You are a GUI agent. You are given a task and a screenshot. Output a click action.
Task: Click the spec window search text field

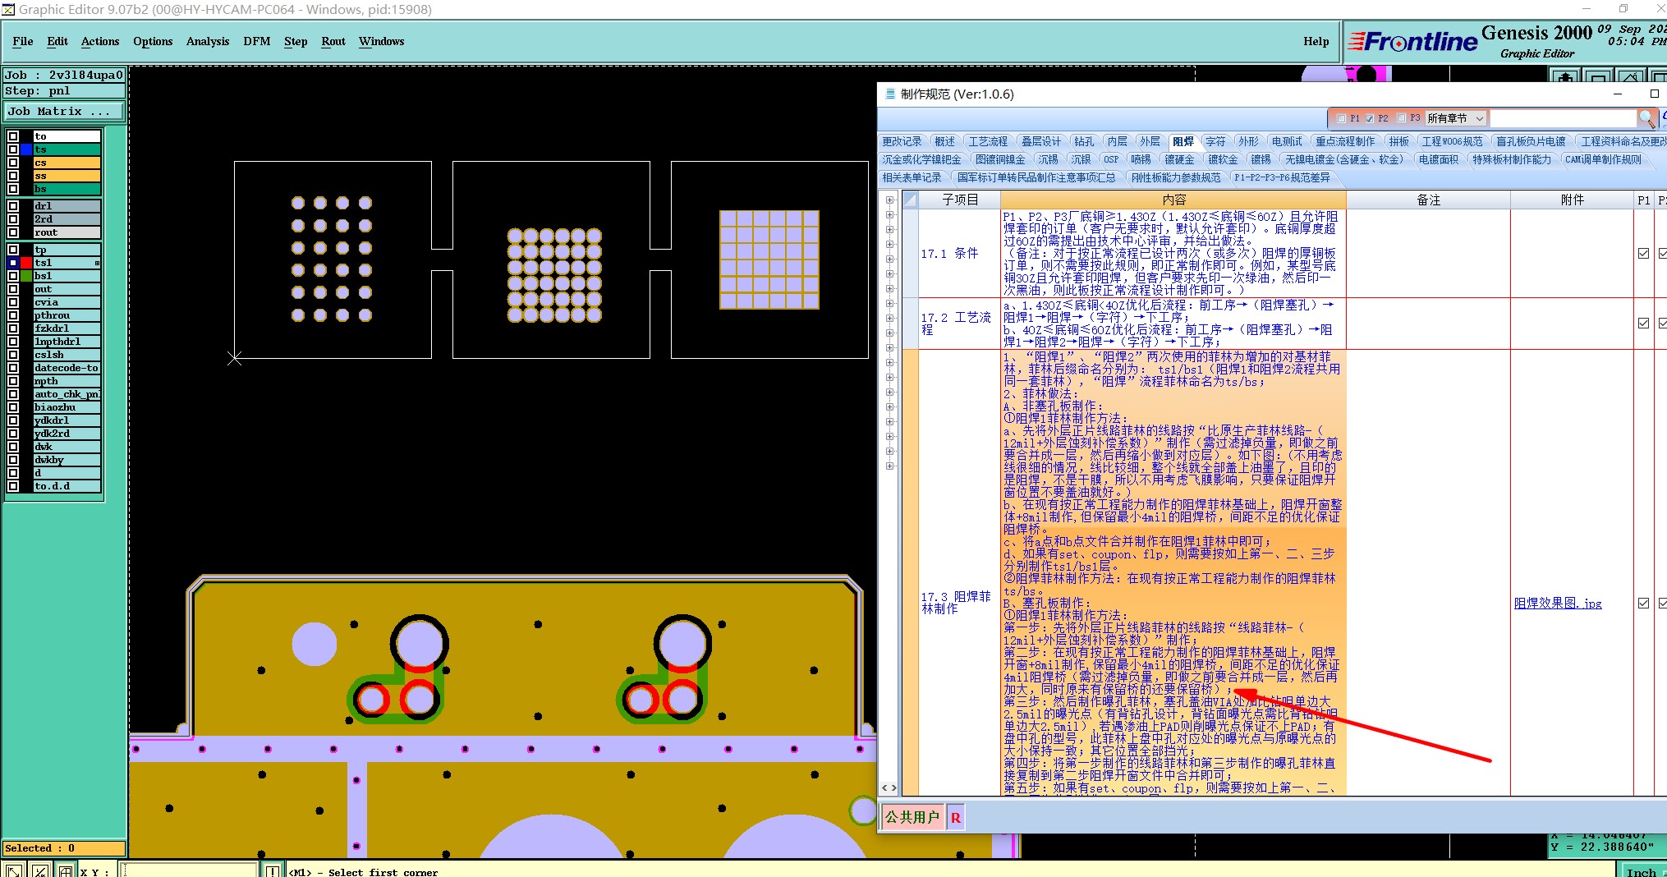[1564, 118]
